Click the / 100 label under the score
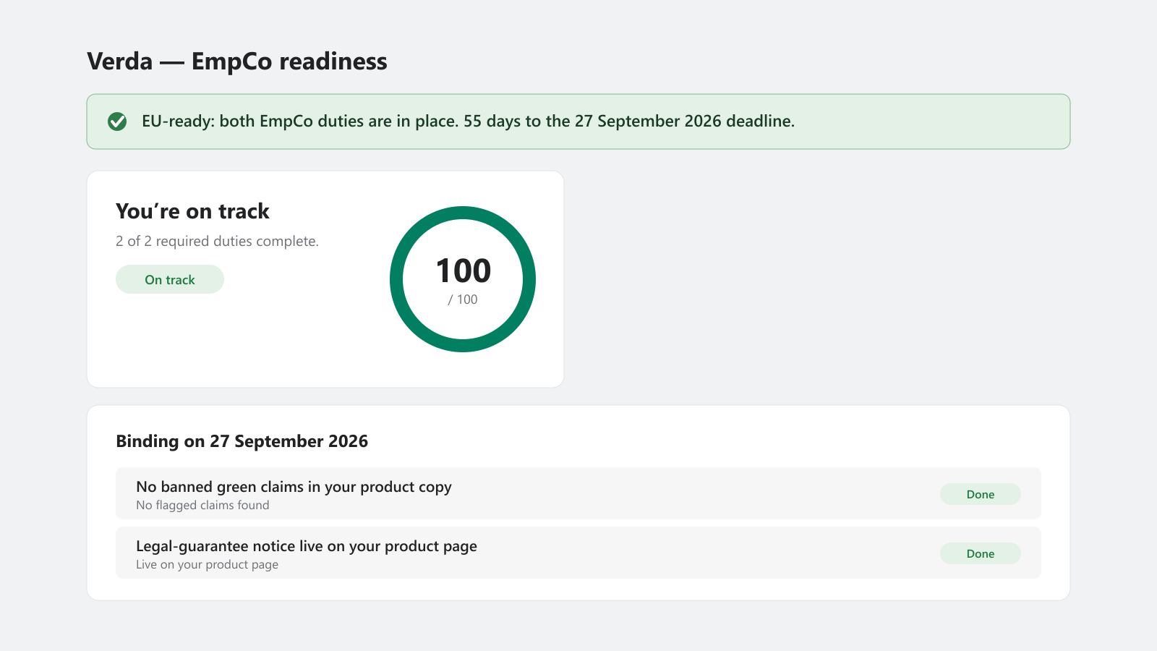1157x651 pixels. pos(463,299)
